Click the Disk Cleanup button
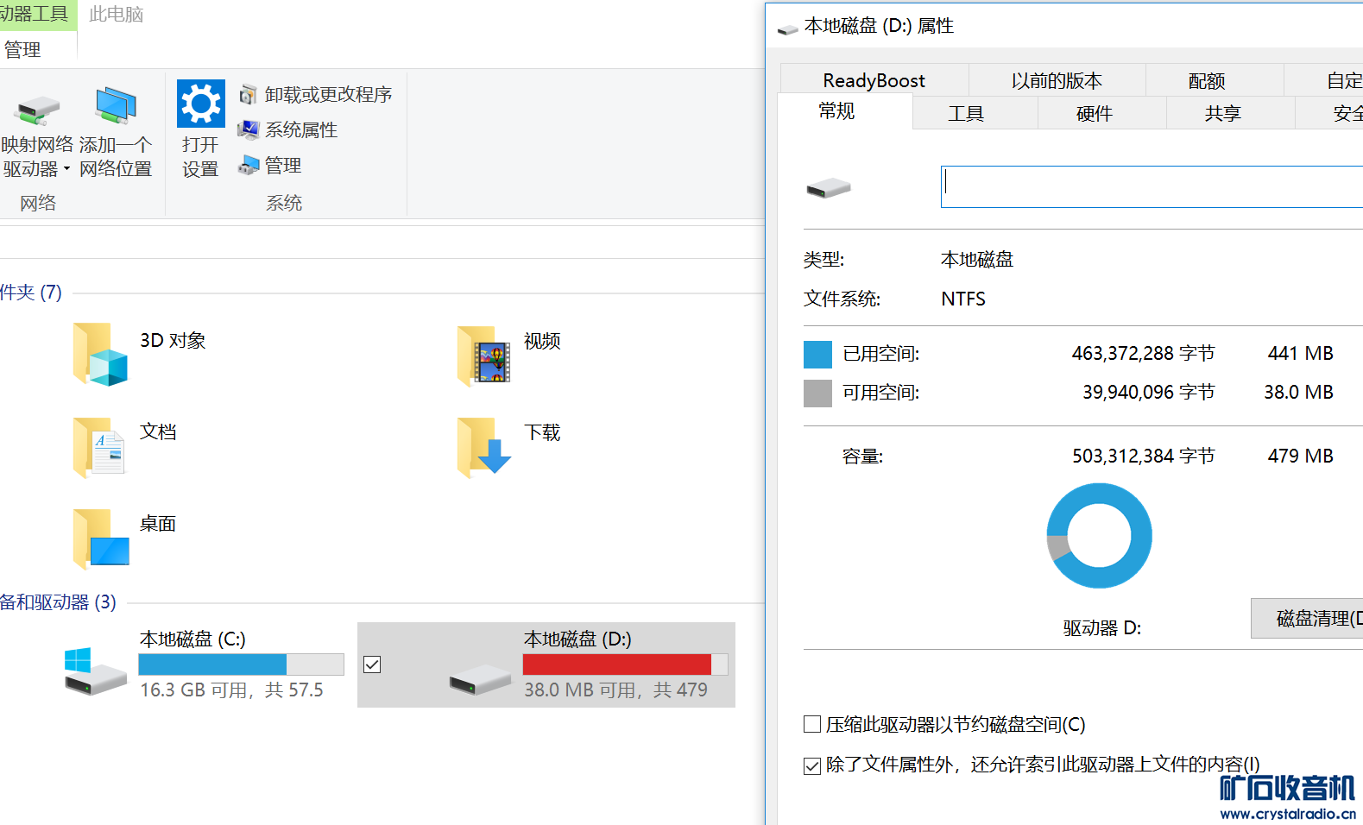The height and width of the screenshot is (825, 1363). (x=1307, y=618)
